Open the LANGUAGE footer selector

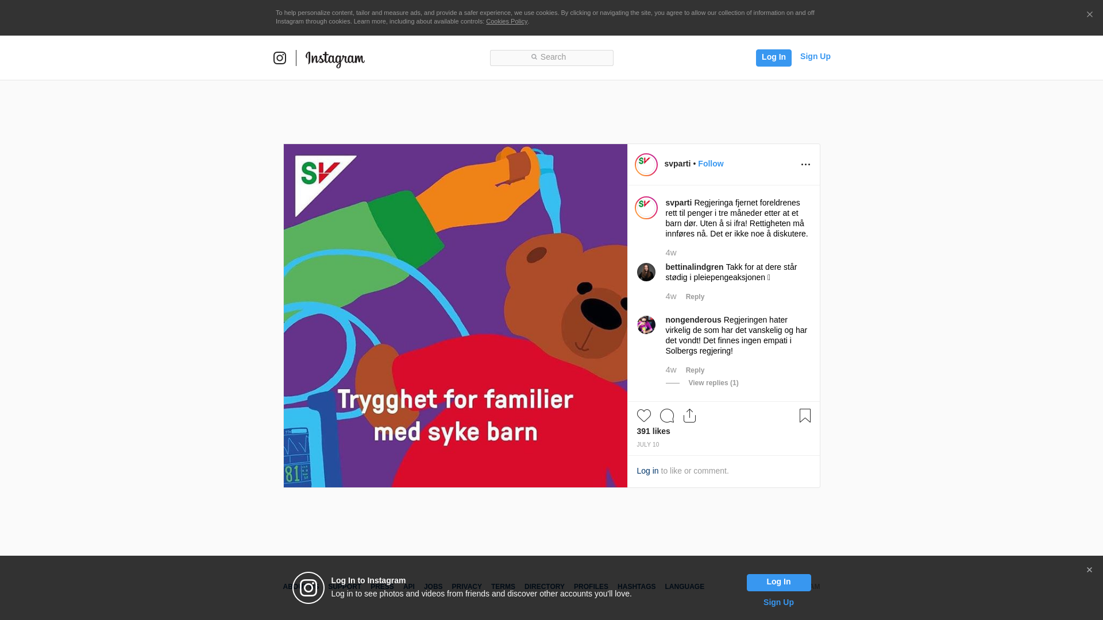pyautogui.click(x=685, y=587)
